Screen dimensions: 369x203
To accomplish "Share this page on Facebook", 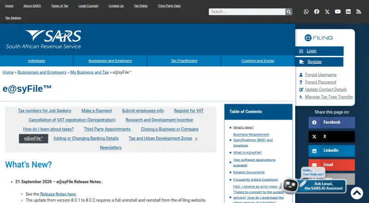I will (332, 122).
